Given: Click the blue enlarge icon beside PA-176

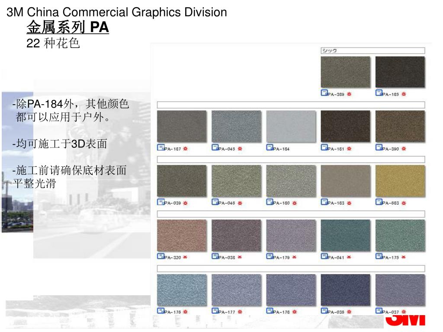Looking at the screenshot, I should pos(161,310).
